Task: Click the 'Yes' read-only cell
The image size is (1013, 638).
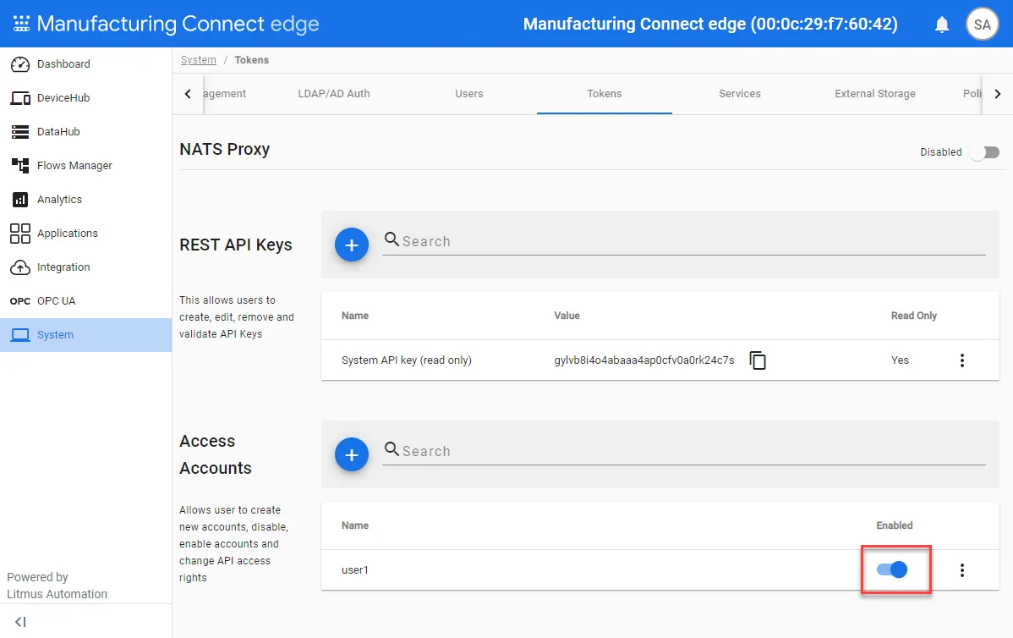Action: coord(900,360)
